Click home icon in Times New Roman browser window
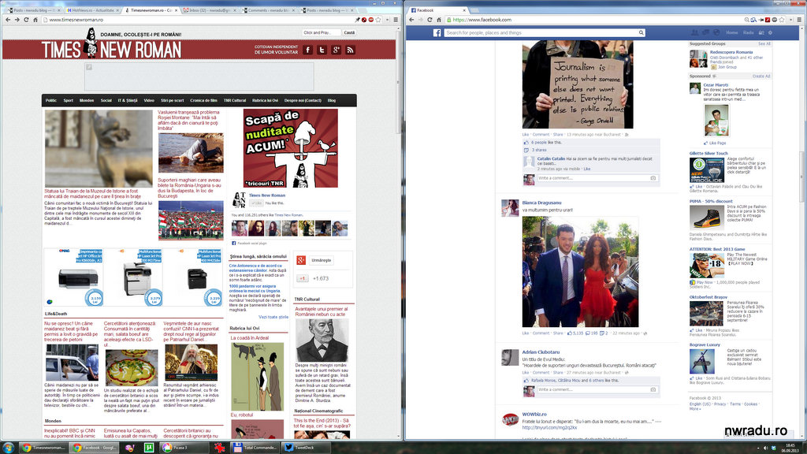This screenshot has height=454, width=807. [x=35, y=20]
